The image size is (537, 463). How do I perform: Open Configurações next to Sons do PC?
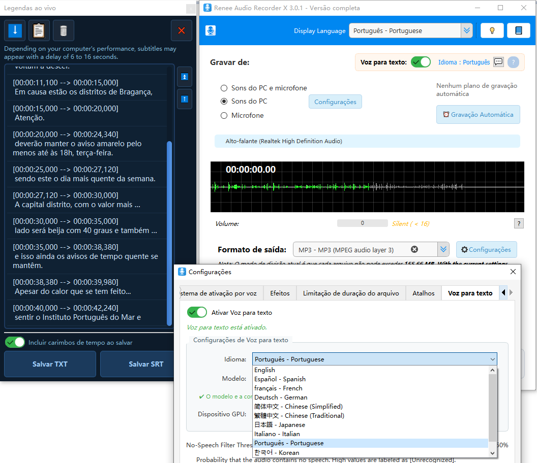(335, 102)
